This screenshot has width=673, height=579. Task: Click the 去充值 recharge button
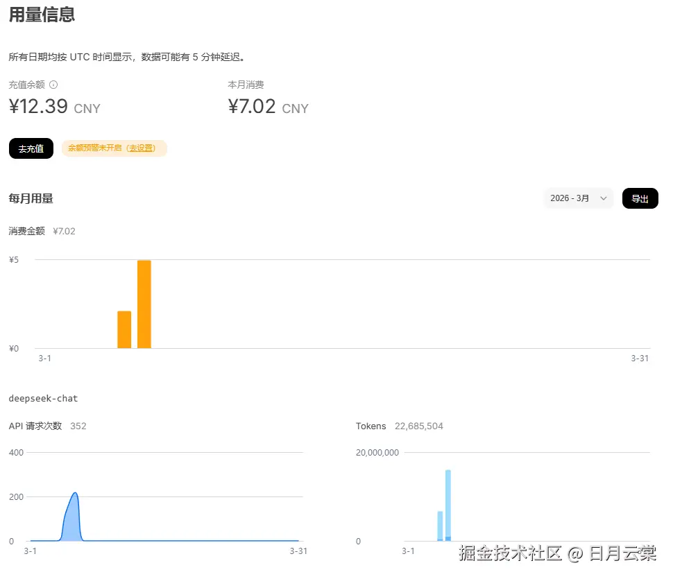31,148
